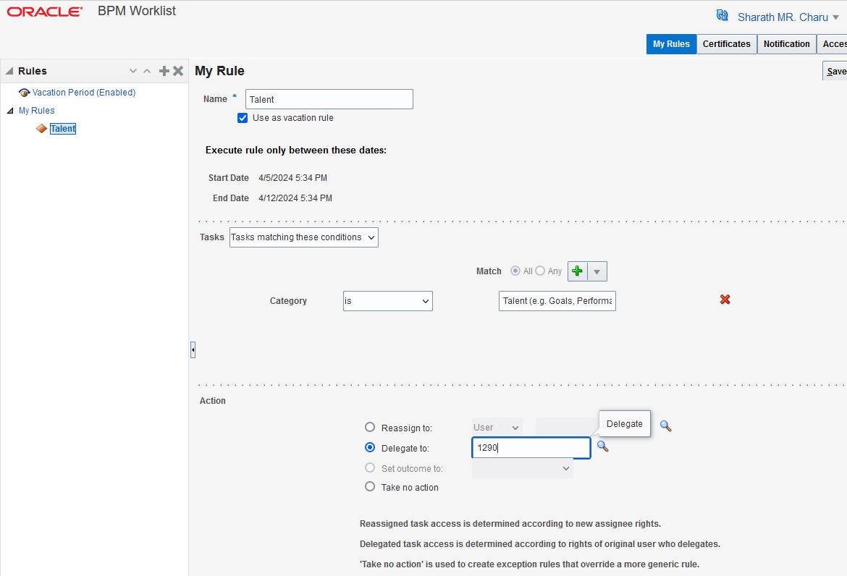Click the My Rule heading
This screenshot has width=847, height=576.
pos(219,71)
